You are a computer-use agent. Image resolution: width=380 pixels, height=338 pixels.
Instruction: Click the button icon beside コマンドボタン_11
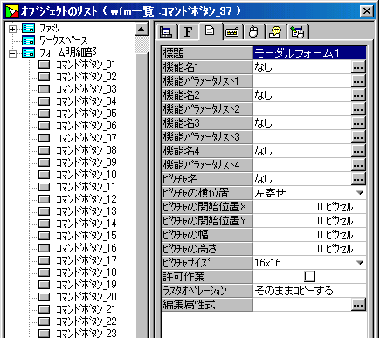[x=44, y=187]
